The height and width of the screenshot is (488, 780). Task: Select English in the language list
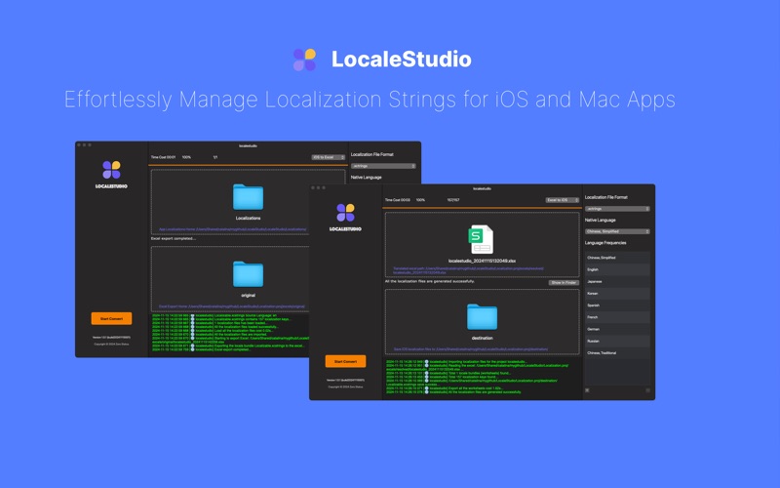click(617, 269)
